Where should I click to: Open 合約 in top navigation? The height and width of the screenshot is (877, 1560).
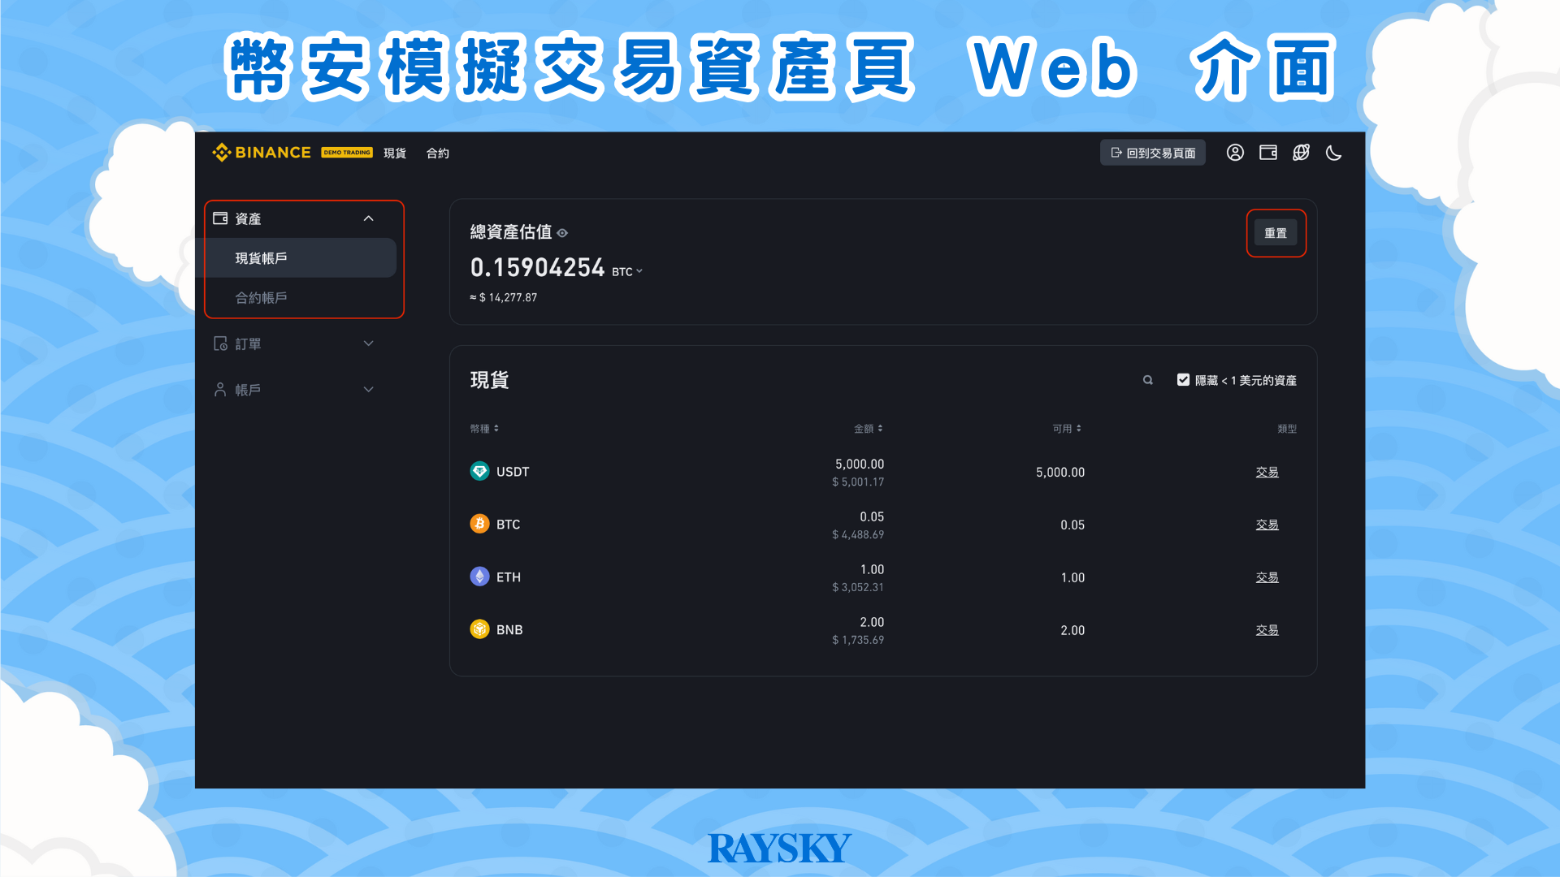[x=438, y=153]
